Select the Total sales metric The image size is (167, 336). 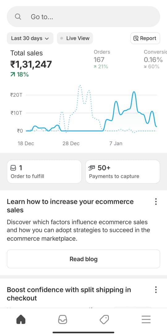(31, 63)
